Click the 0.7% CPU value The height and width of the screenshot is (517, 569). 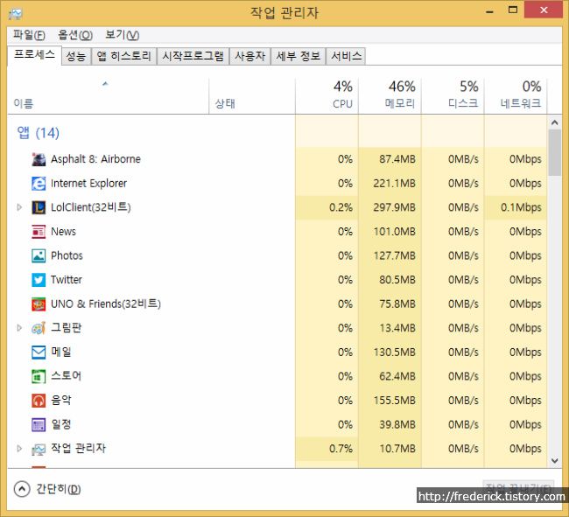pos(341,449)
